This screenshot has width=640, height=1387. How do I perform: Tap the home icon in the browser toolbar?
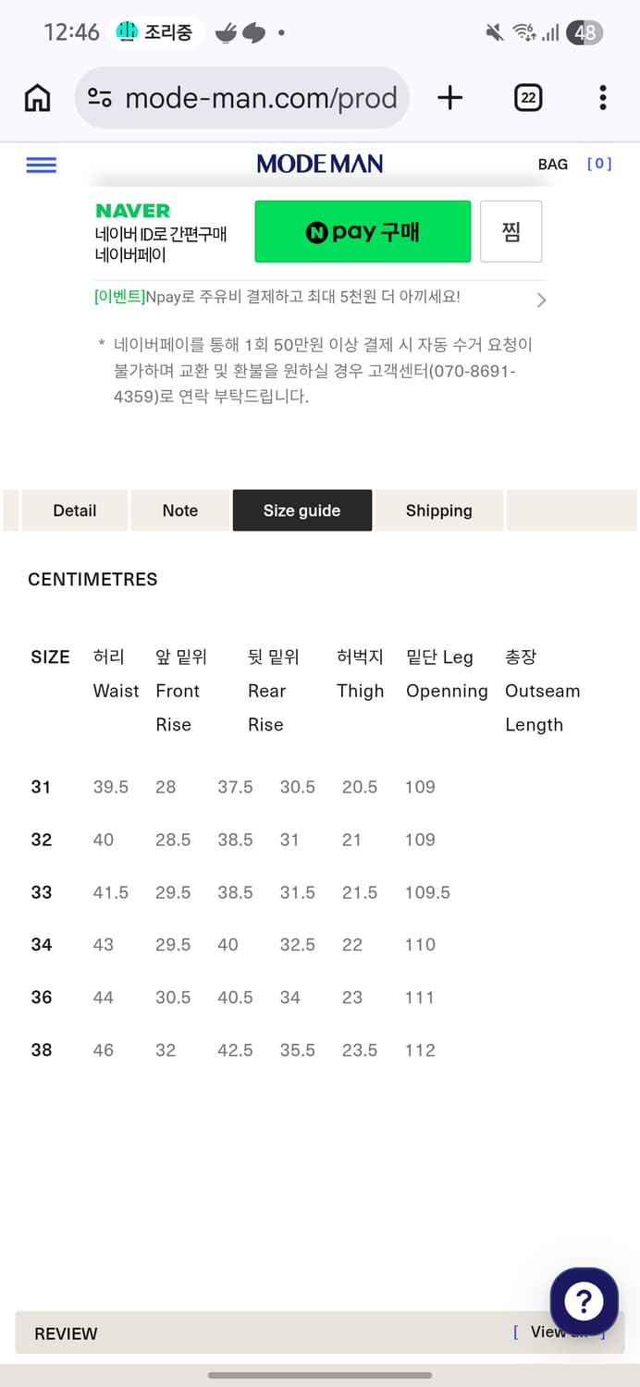click(x=36, y=96)
